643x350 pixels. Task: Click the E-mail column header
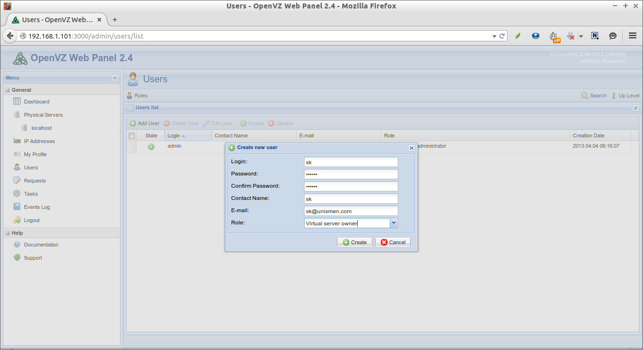(339, 135)
